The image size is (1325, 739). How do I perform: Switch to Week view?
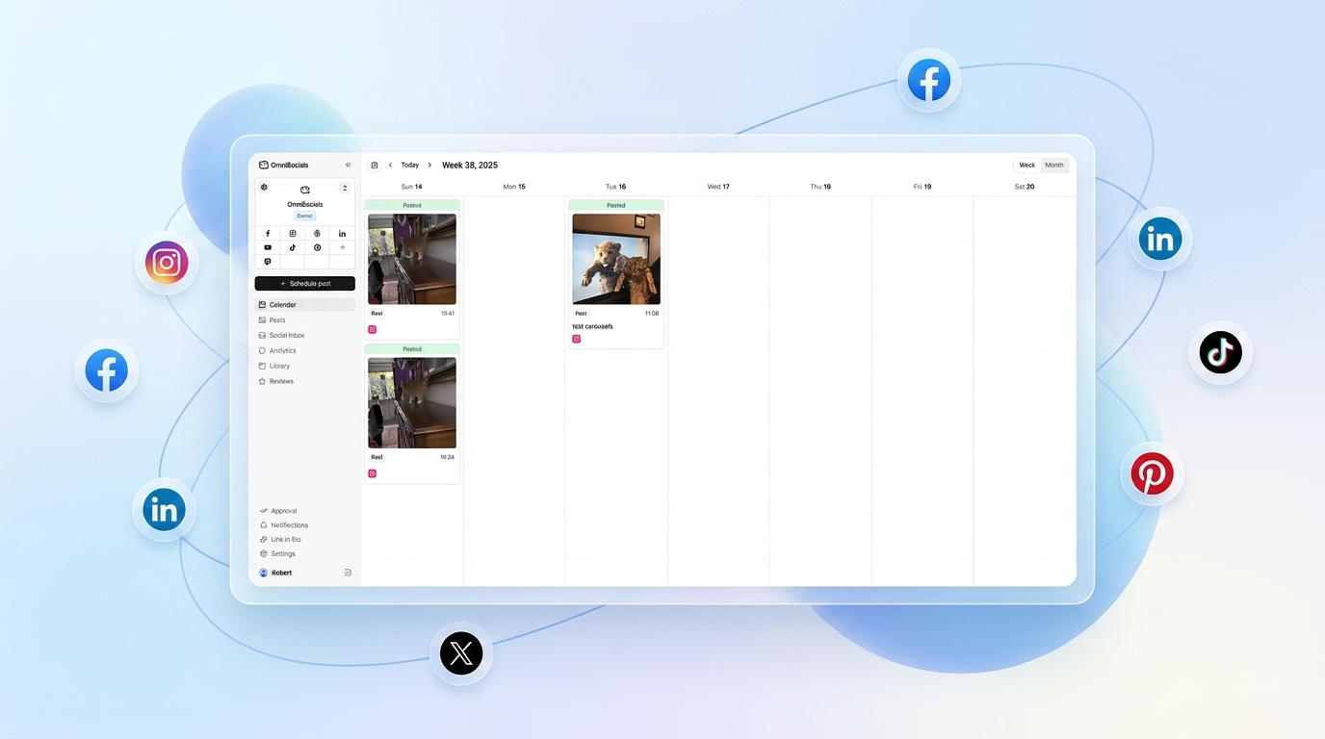coord(1027,166)
